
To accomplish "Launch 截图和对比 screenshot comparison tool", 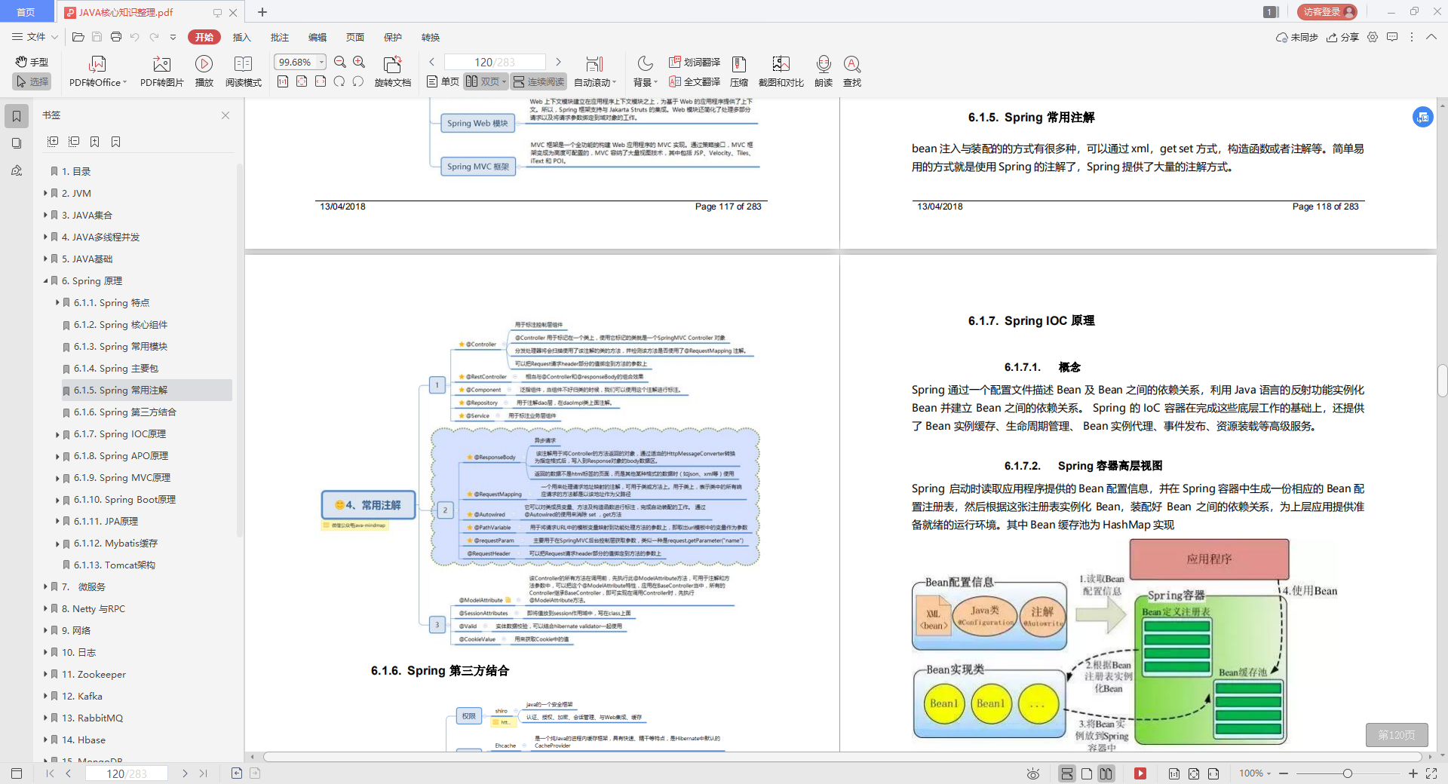I will point(781,72).
